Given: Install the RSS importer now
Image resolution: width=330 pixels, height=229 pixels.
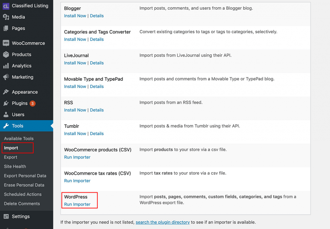Looking at the screenshot, I should click(x=75, y=110).
